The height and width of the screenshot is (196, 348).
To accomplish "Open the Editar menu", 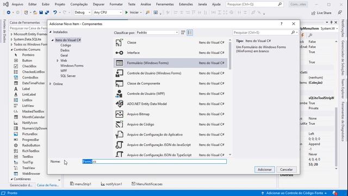I will 33,4.
